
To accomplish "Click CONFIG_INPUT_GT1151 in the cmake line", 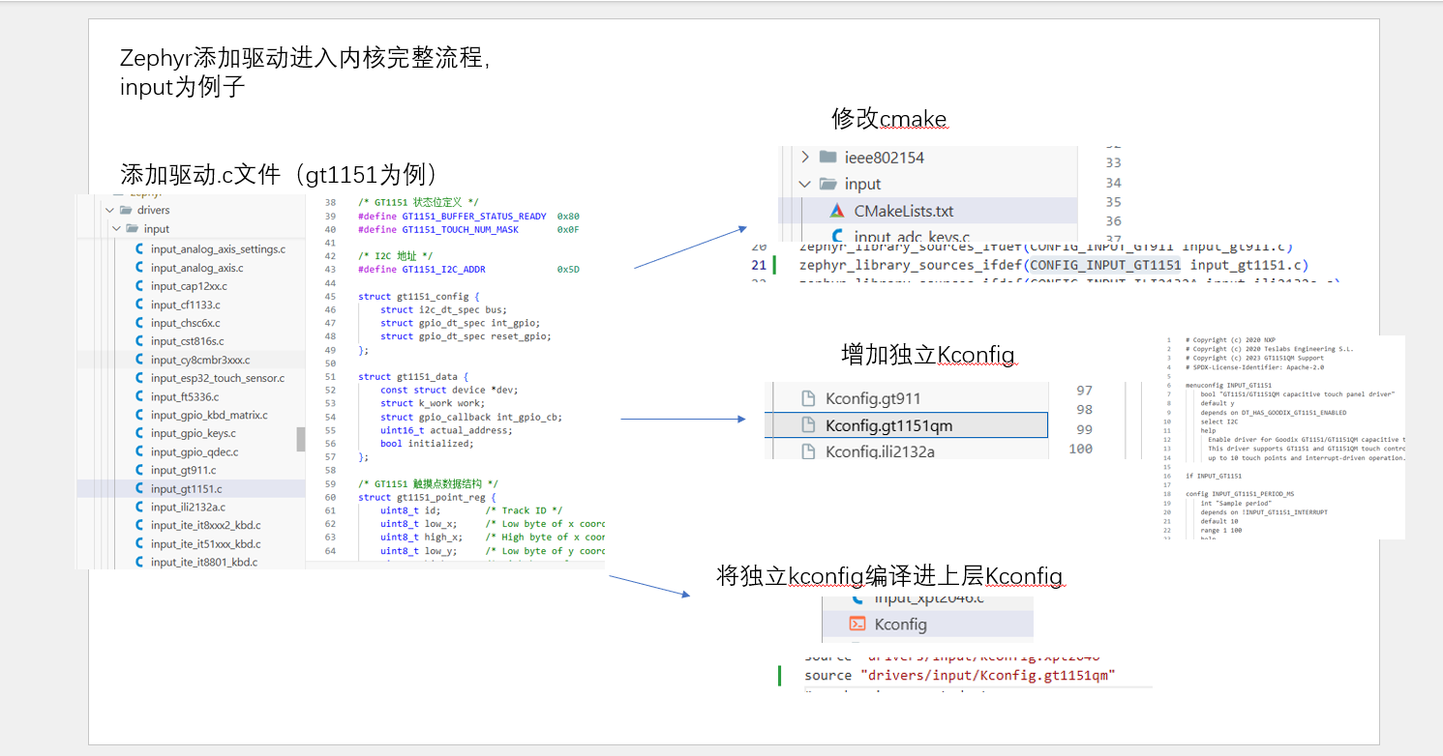I will point(1104,265).
